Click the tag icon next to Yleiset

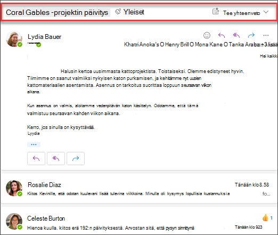[x=118, y=12]
